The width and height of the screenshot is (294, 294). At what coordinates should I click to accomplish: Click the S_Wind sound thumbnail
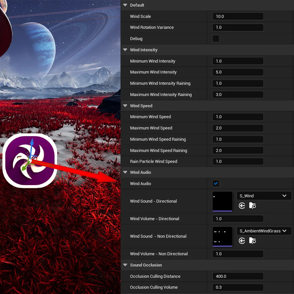[x=222, y=201]
